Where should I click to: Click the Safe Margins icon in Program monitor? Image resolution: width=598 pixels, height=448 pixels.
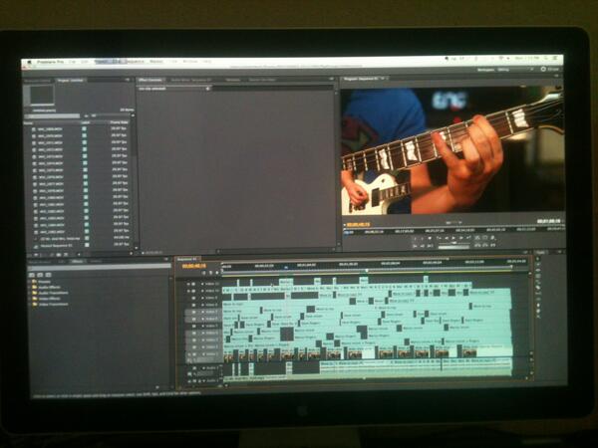pyautogui.click(x=484, y=238)
